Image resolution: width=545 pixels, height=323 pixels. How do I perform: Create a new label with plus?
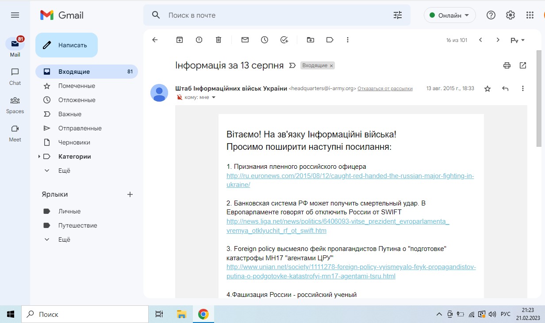pyautogui.click(x=130, y=194)
